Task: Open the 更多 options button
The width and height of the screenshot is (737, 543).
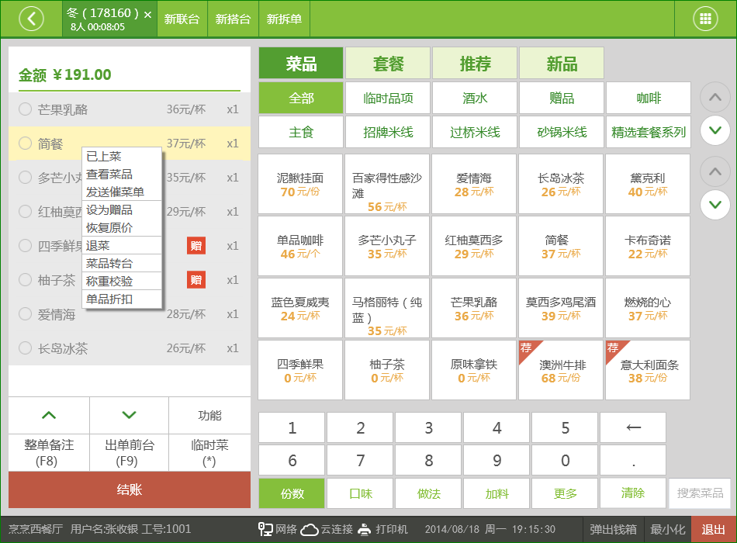Action: coord(565,493)
